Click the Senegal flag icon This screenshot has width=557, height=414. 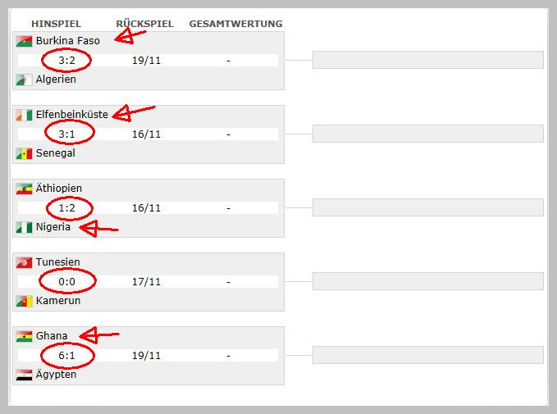[24, 154]
